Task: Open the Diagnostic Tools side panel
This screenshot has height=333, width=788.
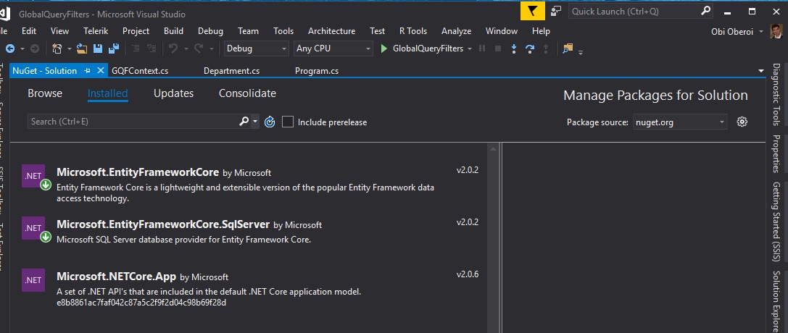Action: (775, 95)
